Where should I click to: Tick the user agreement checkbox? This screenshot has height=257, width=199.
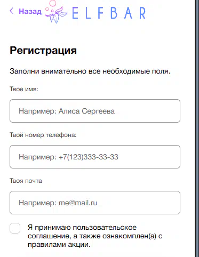(15, 228)
